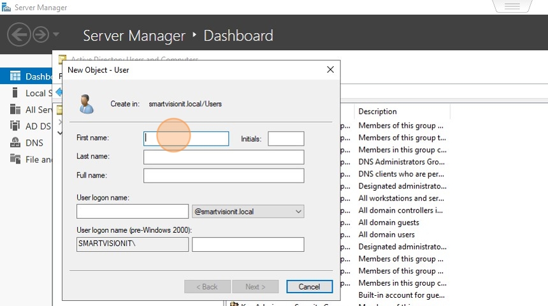The height and width of the screenshot is (306, 548).
Task: Click the Cancel button
Action: (x=309, y=286)
